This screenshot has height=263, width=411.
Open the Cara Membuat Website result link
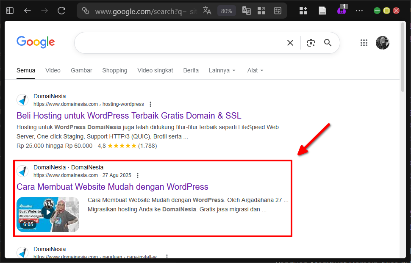pyautogui.click(x=112, y=187)
